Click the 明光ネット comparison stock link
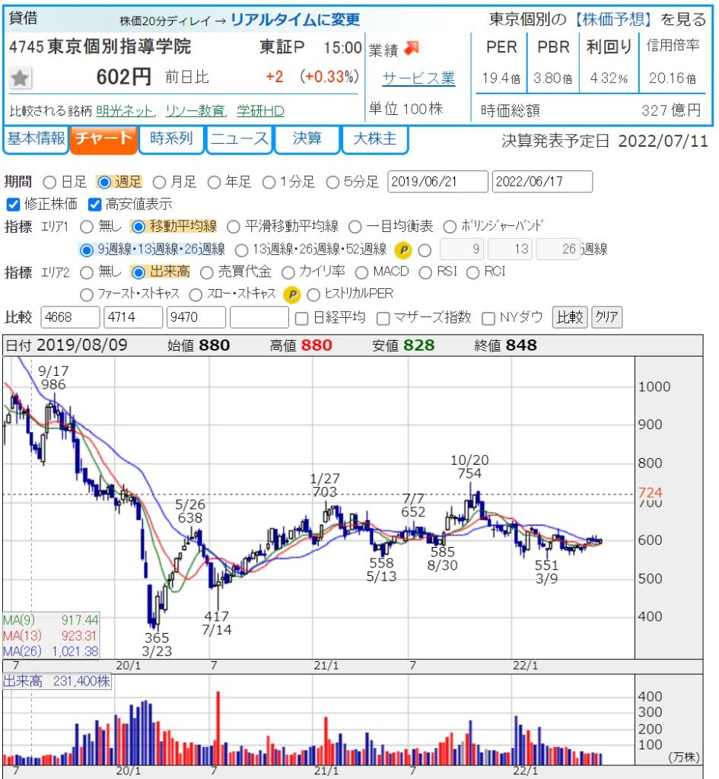Screen dimensions: 719x779 click(x=126, y=111)
